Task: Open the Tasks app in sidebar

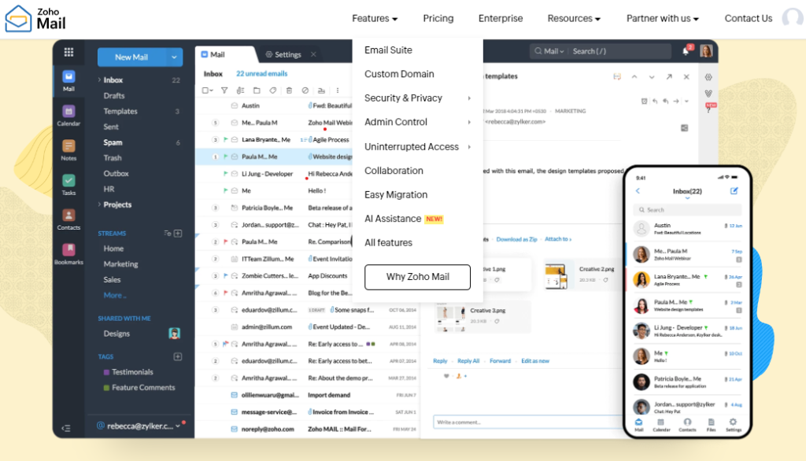Action: pyautogui.click(x=69, y=184)
